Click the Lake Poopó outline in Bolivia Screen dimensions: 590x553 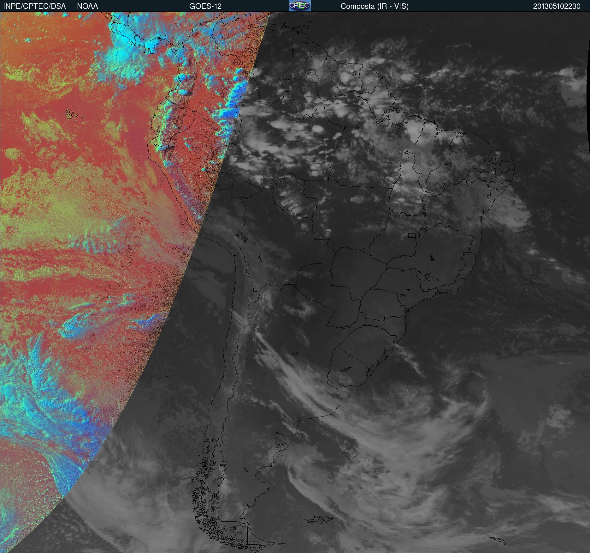point(260,258)
